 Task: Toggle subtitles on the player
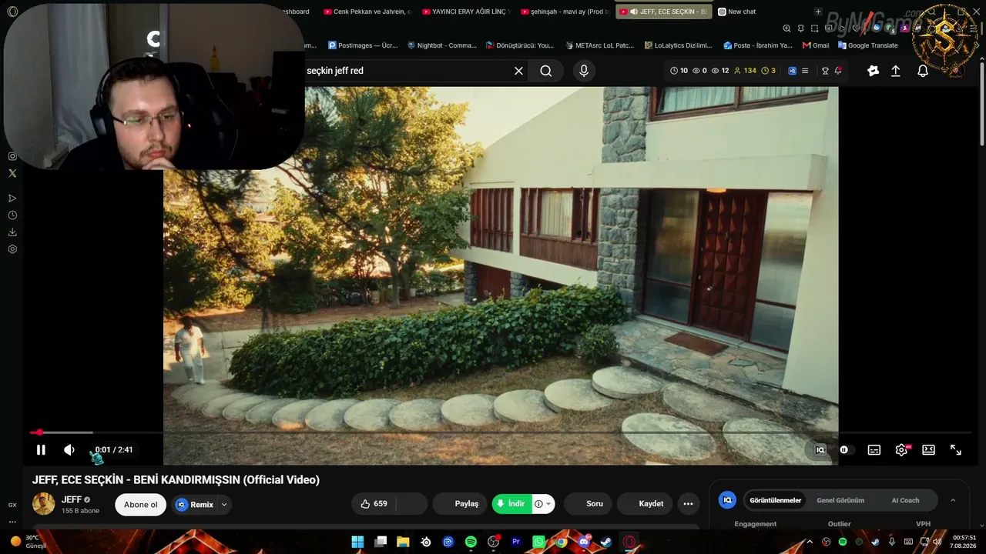click(874, 450)
